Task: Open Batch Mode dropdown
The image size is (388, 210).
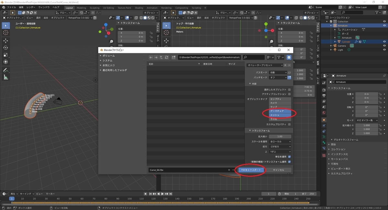Action: point(278,78)
